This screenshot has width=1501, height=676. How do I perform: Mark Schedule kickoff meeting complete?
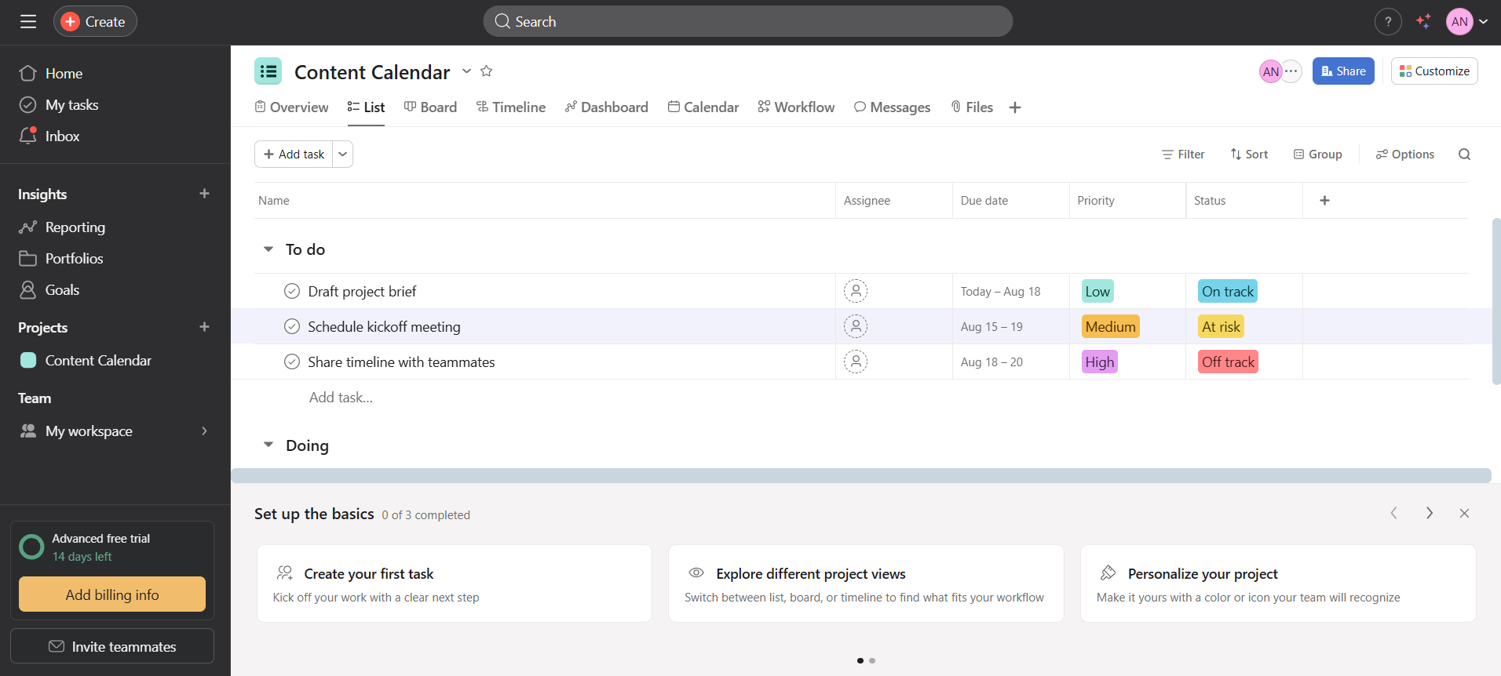(x=292, y=327)
